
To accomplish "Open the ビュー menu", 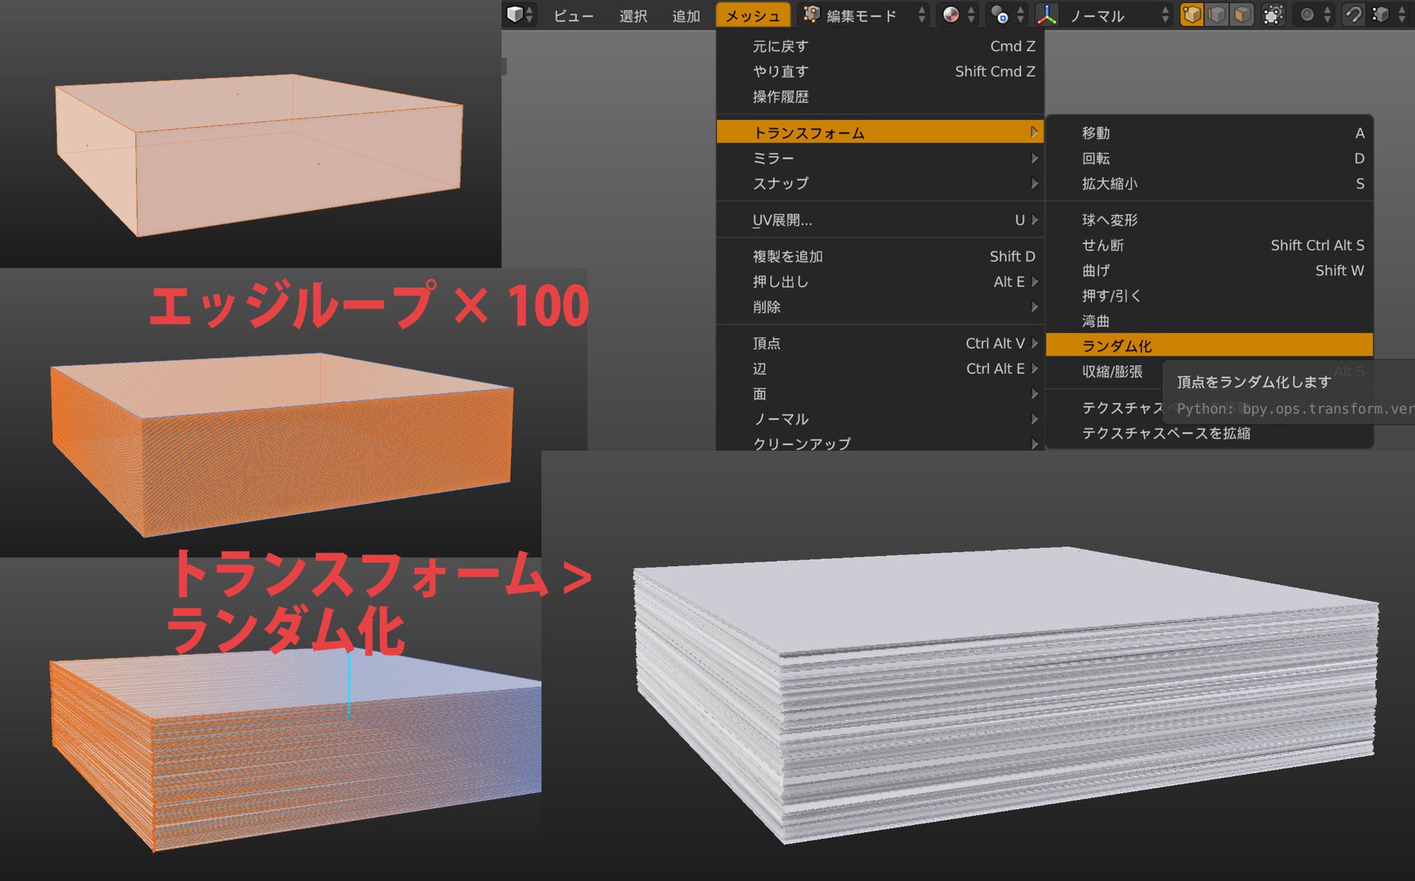I will pos(573,16).
